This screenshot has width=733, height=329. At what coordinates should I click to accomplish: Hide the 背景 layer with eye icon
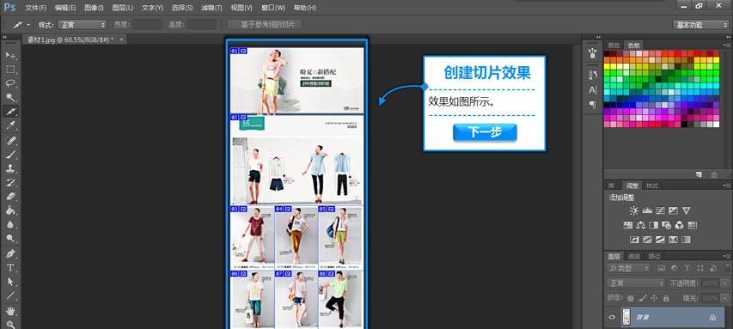(612, 317)
